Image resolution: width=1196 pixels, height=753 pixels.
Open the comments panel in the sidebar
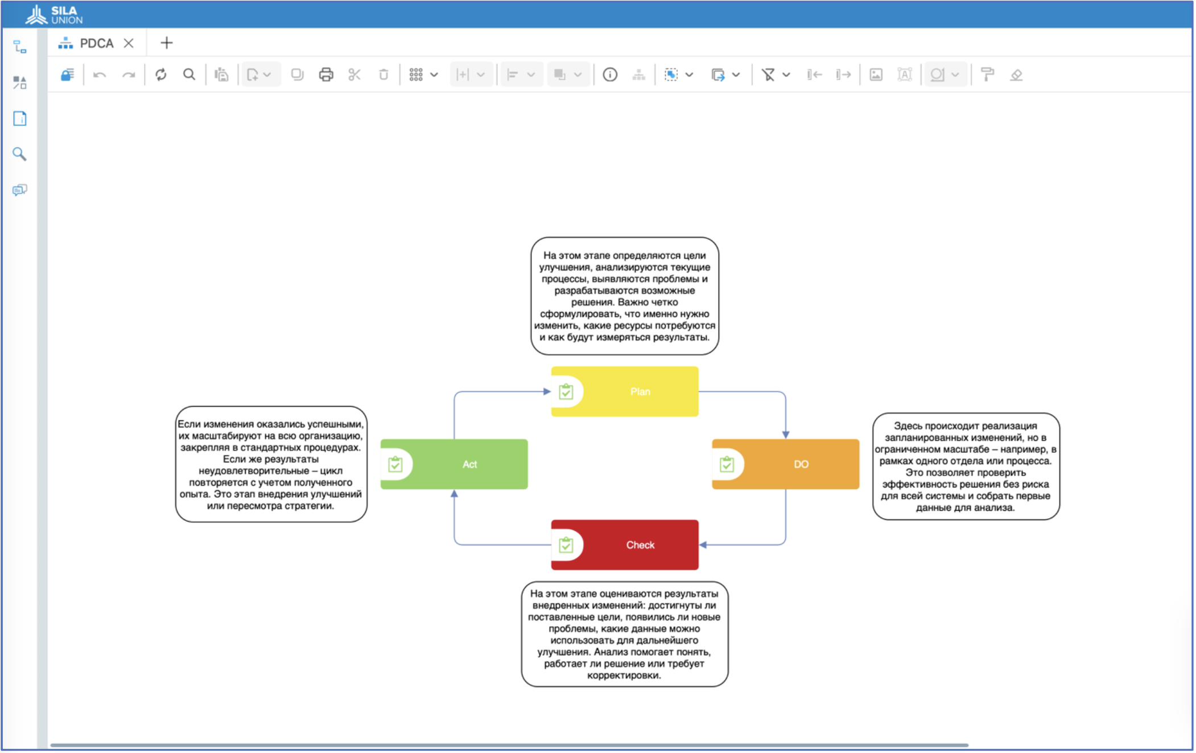(x=19, y=190)
